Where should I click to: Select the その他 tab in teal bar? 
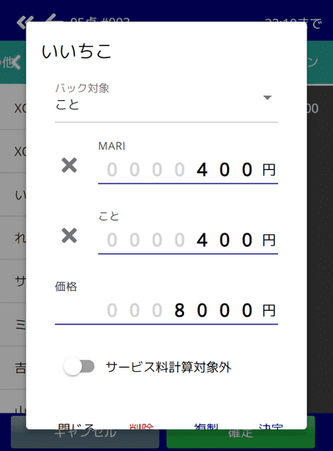7,63
